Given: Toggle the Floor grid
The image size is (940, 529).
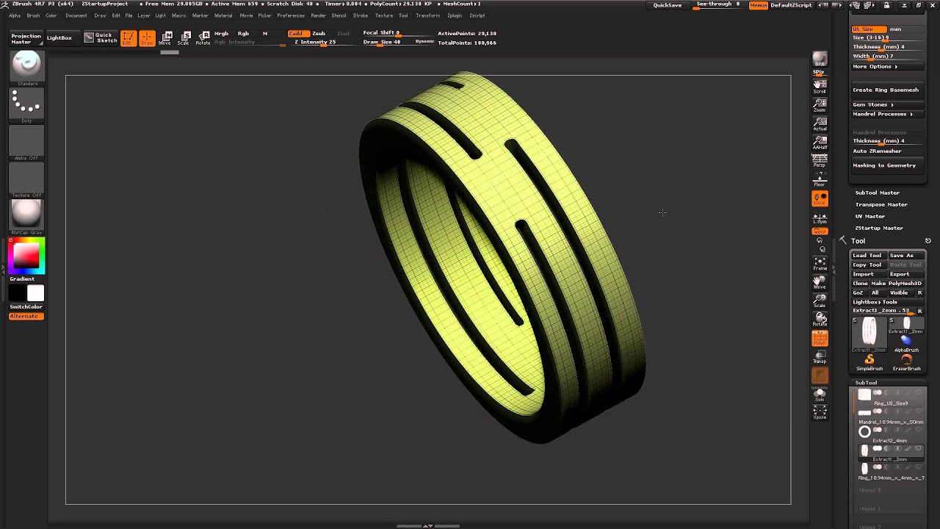Looking at the screenshot, I should 820,179.
